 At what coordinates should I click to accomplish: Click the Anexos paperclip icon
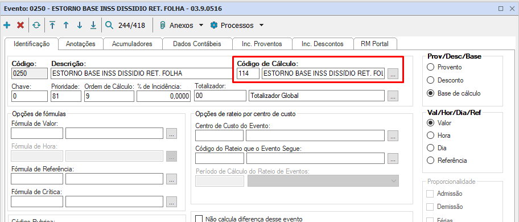tap(163, 26)
